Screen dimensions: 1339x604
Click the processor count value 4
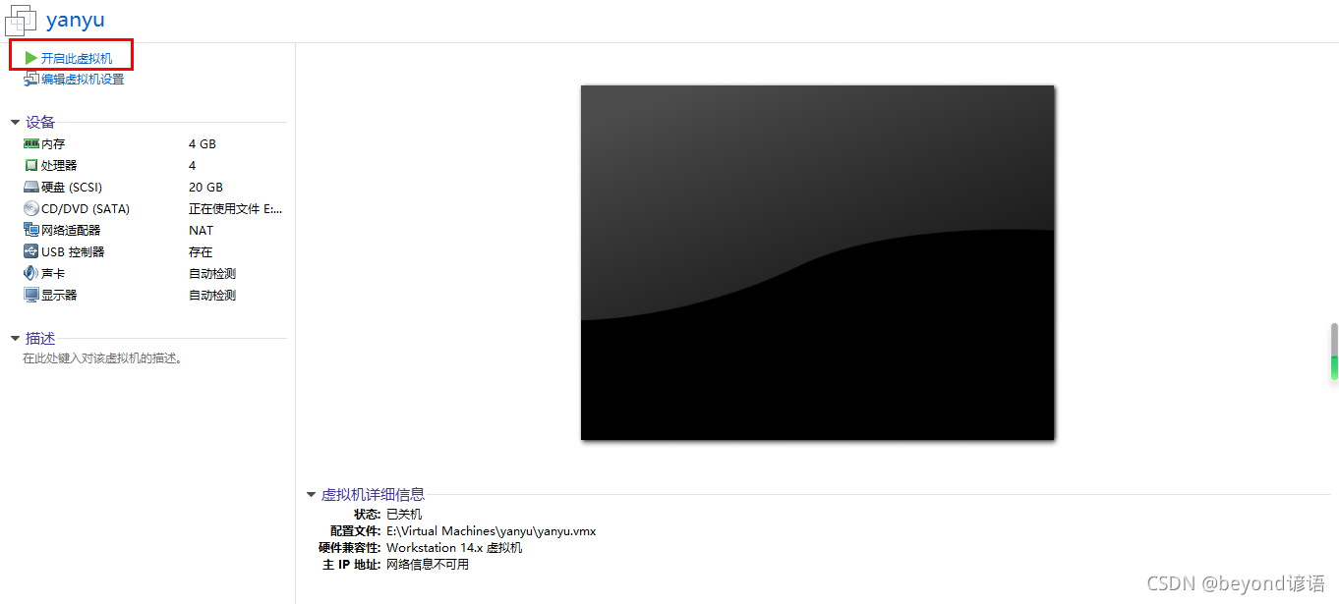[193, 165]
